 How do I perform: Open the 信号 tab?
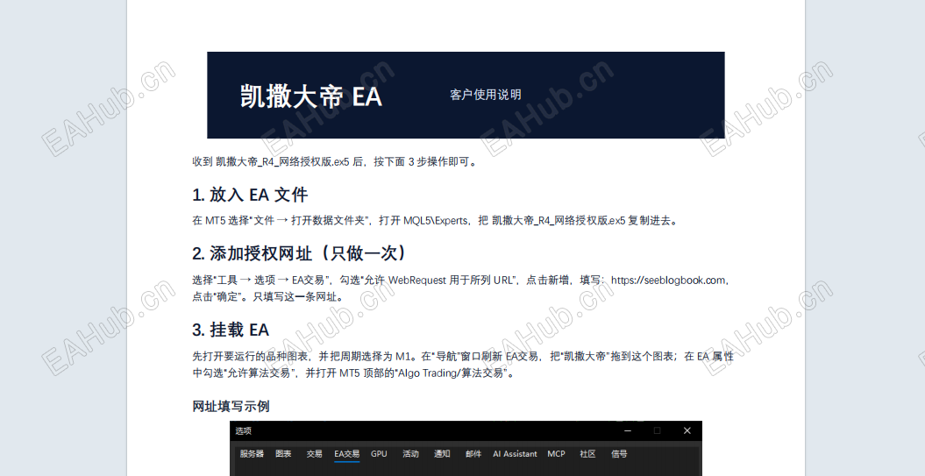[619, 453]
